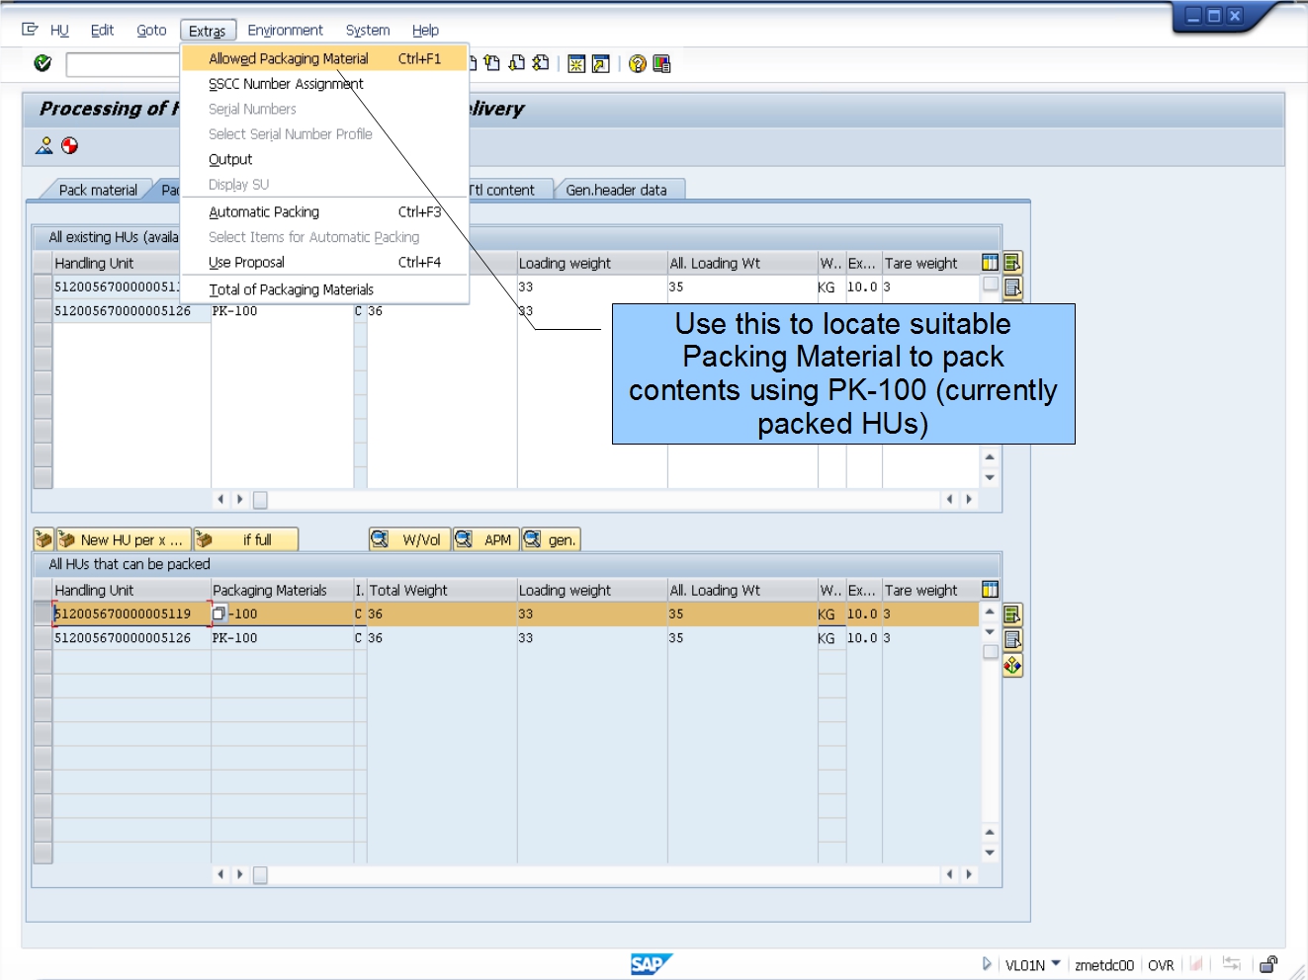Viewport: 1308px width, 980px height.
Task: Click OVR overwrite mode toggle in status bar
Action: point(1161,965)
